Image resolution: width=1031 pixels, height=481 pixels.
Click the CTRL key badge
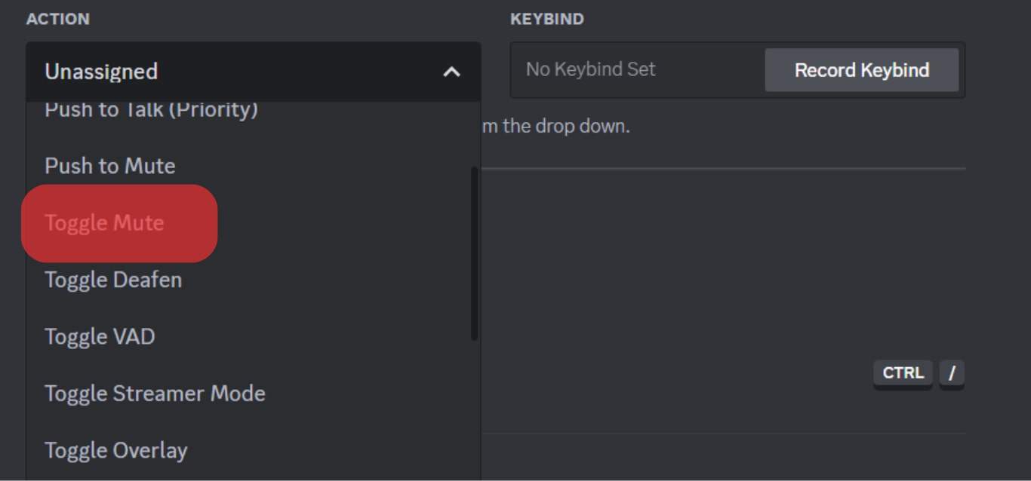point(902,372)
